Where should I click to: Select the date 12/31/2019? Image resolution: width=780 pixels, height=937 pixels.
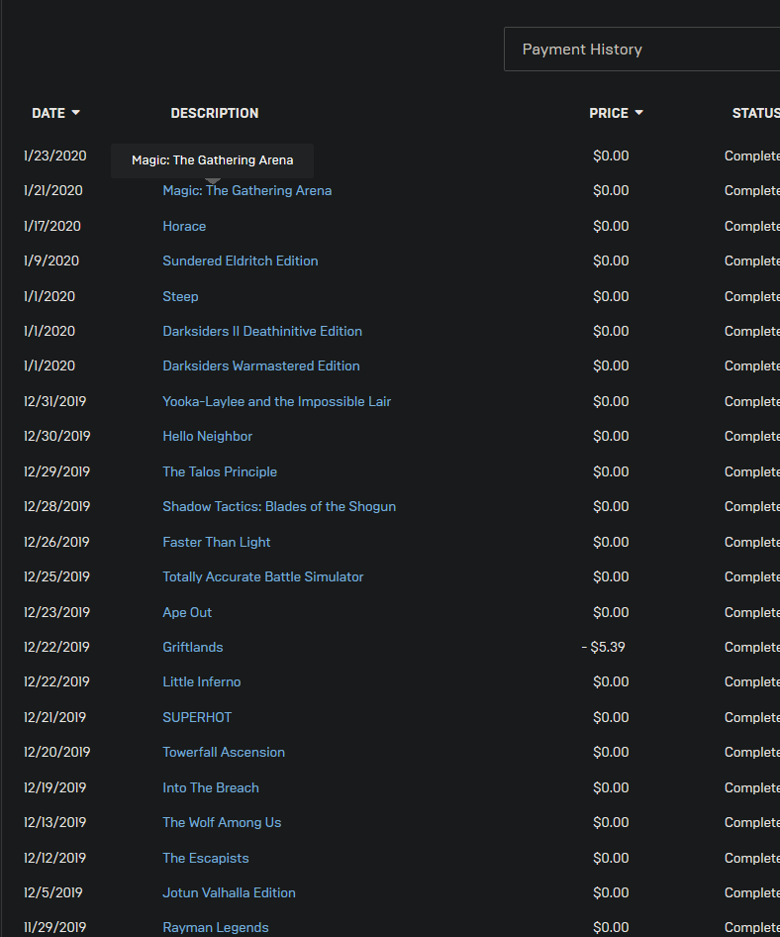[x=55, y=401]
